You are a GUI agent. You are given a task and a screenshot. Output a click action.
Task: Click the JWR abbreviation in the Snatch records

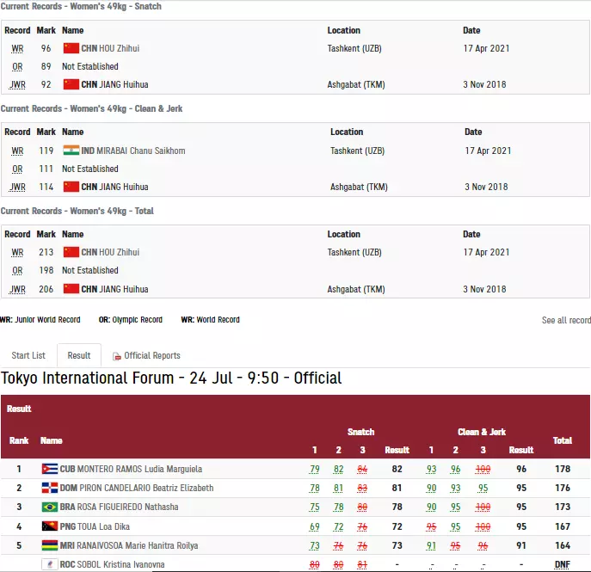17,84
